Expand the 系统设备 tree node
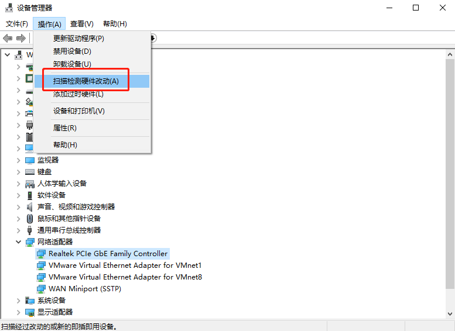Viewport: 455px width, 331px height. [19, 301]
